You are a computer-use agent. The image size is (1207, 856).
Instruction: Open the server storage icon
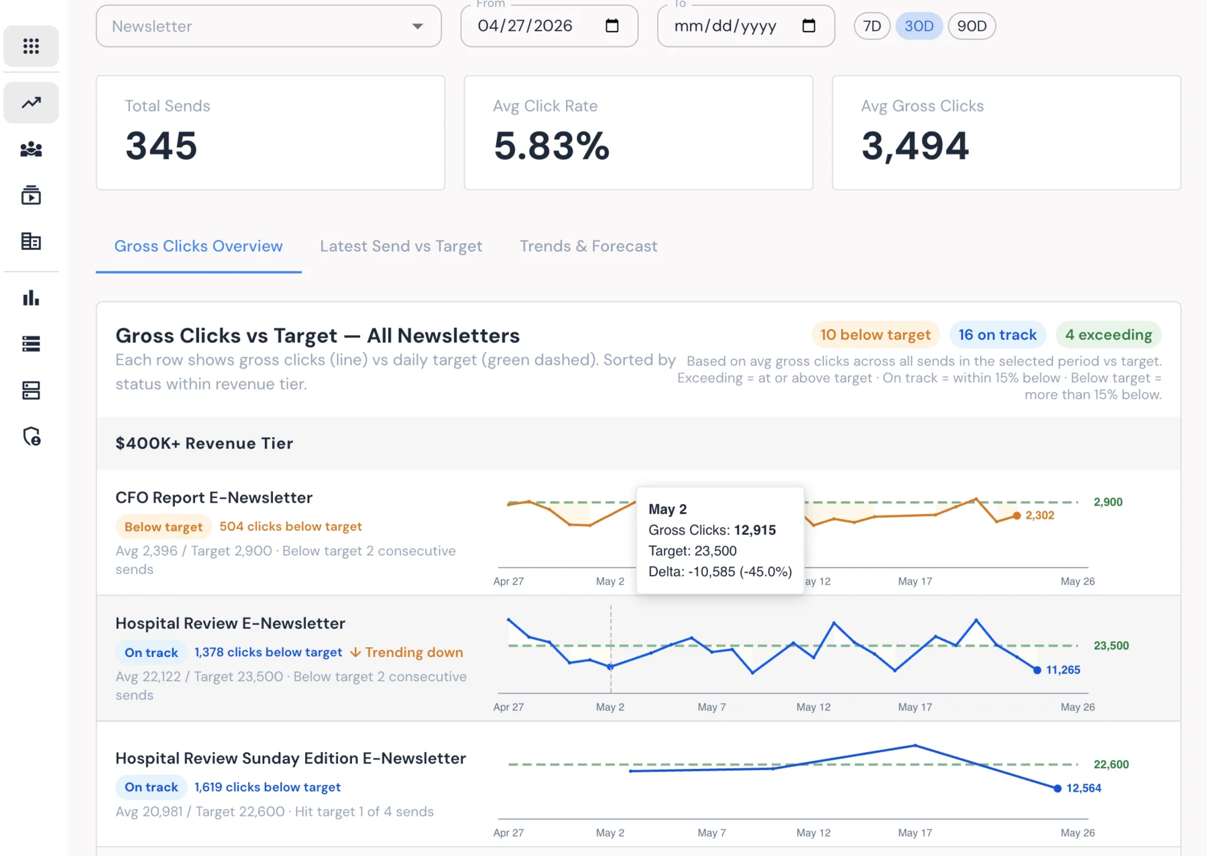[x=31, y=390]
